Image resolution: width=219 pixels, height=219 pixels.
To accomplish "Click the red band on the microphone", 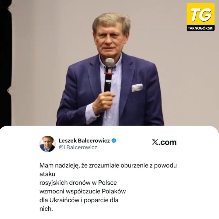I will click(109, 73).
